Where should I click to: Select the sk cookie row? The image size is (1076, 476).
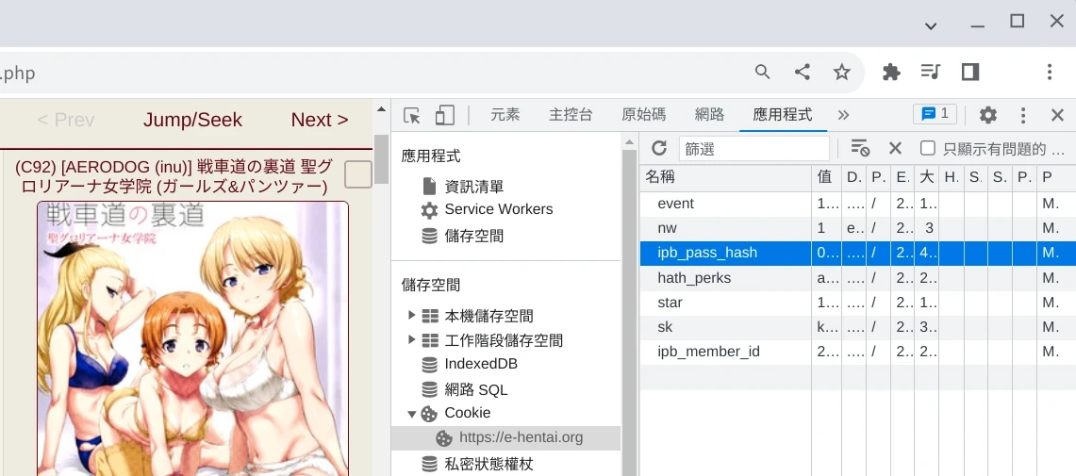858,327
